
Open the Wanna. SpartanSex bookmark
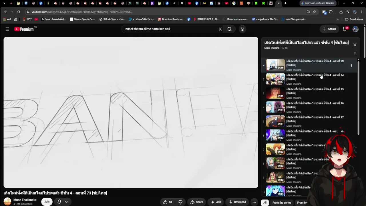[x=83, y=19]
